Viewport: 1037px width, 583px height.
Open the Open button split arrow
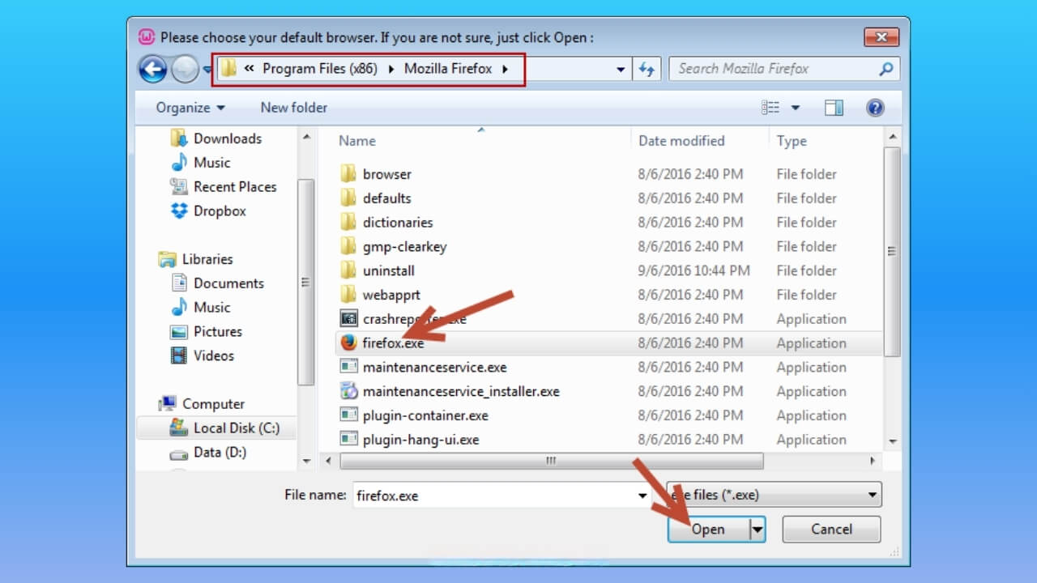pos(757,530)
